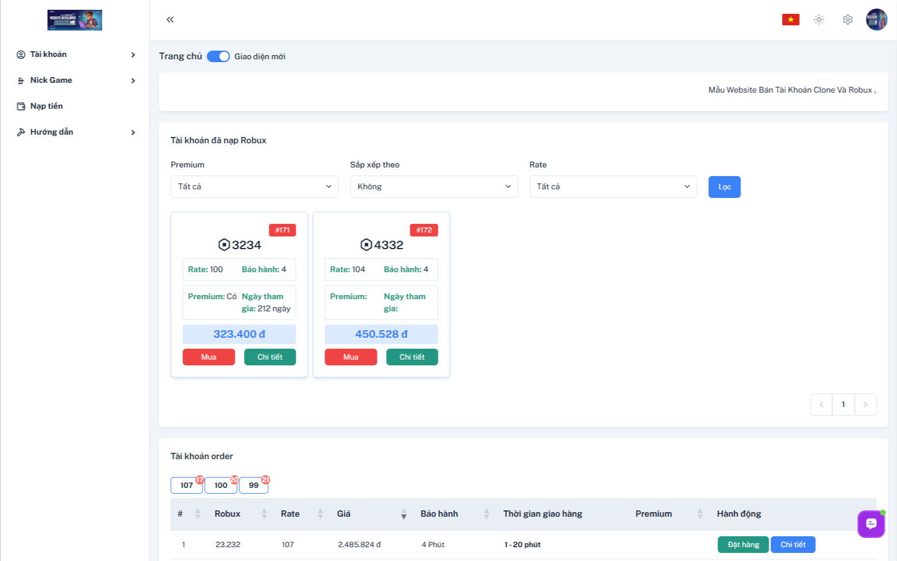
Task: Select the 107 rate tab
Action: [186, 485]
